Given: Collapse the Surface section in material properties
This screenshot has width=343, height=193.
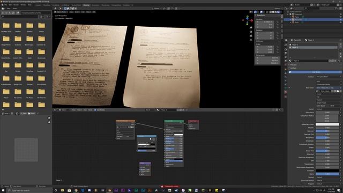Looking at the screenshot, I should click(x=293, y=68).
